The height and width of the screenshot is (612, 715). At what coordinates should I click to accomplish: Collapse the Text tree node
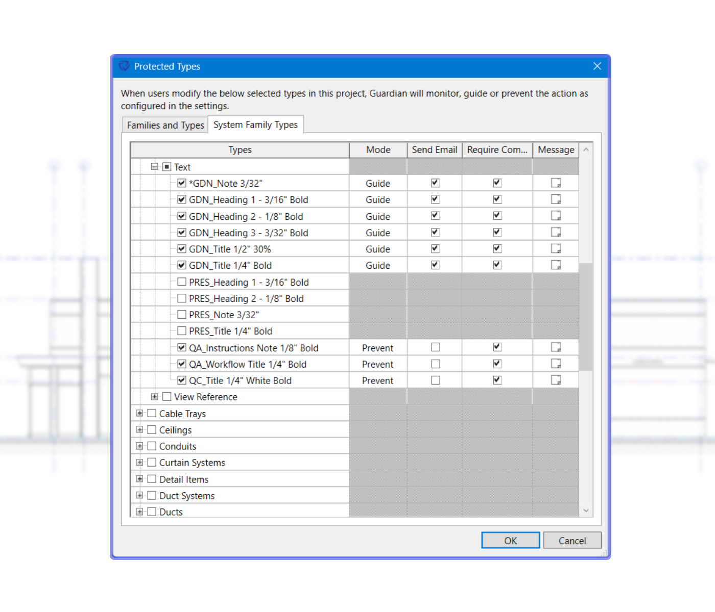(155, 167)
